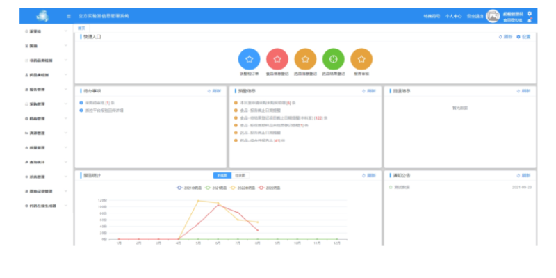Click the user avatar in the header
556x278 pixels.
coord(493,15)
